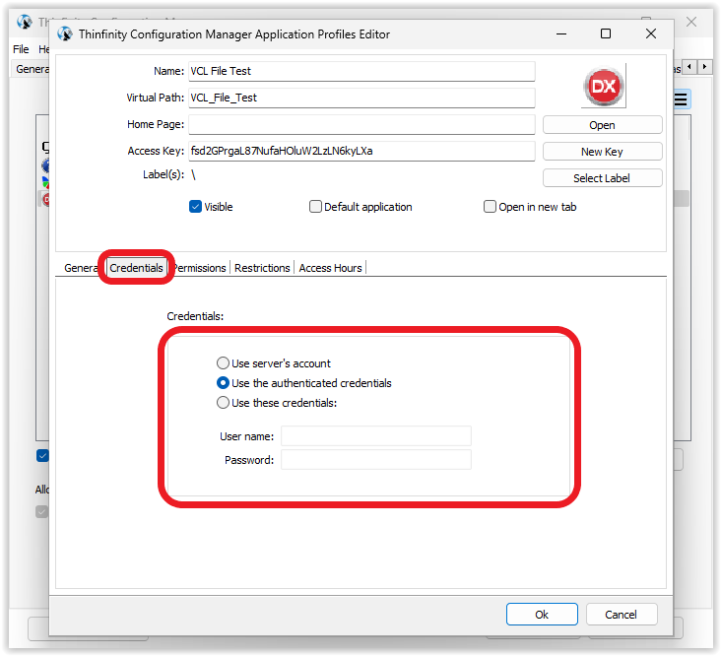Click the tab scroll right arrow in background window
Screen dimensions: 721x656
click(x=704, y=67)
